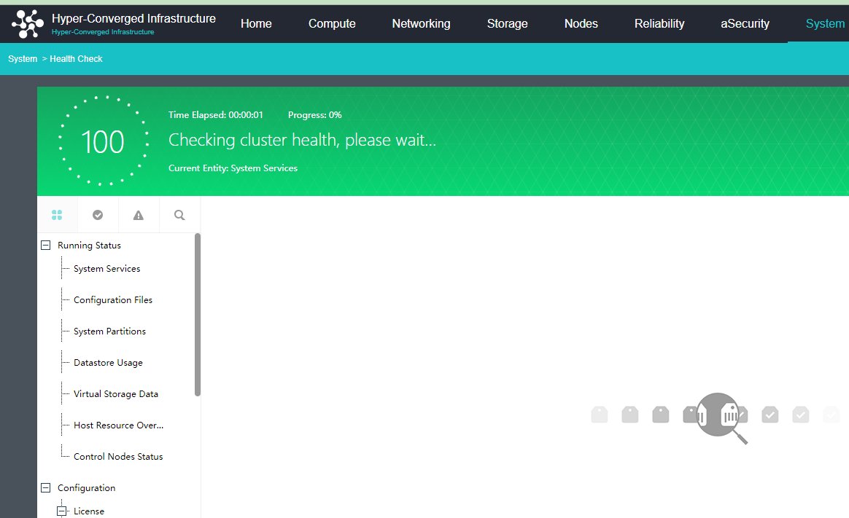Show warnings with the alert triangle icon
This screenshot has height=518, width=849.
tap(139, 215)
